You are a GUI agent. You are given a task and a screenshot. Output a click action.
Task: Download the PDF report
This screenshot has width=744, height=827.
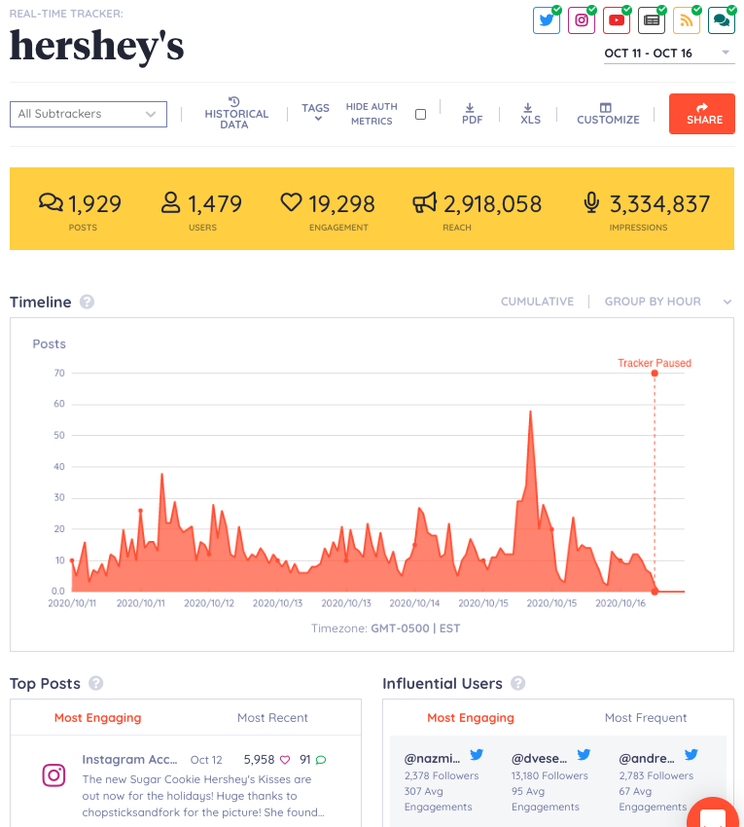coord(472,113)
